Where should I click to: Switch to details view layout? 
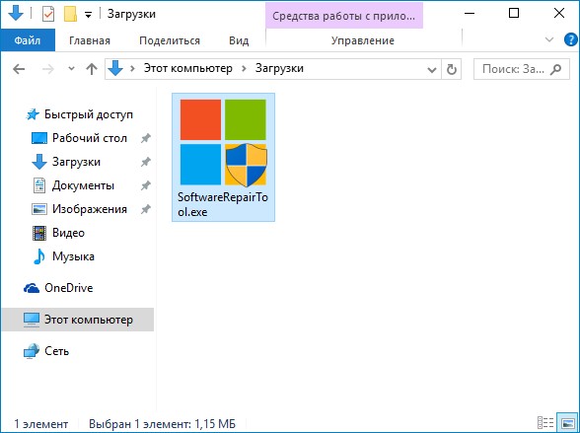point(545,423)
